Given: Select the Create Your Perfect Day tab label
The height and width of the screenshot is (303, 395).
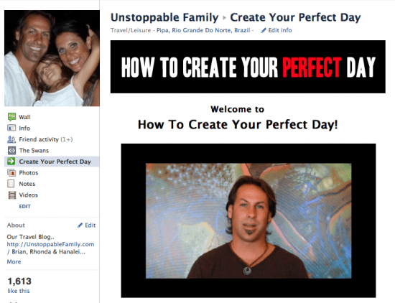Looking at the screenshot, I should [x=55, y=162].
